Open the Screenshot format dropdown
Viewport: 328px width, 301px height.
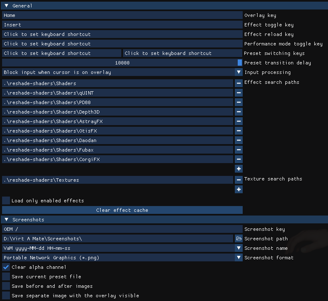(x=239, y=258)
